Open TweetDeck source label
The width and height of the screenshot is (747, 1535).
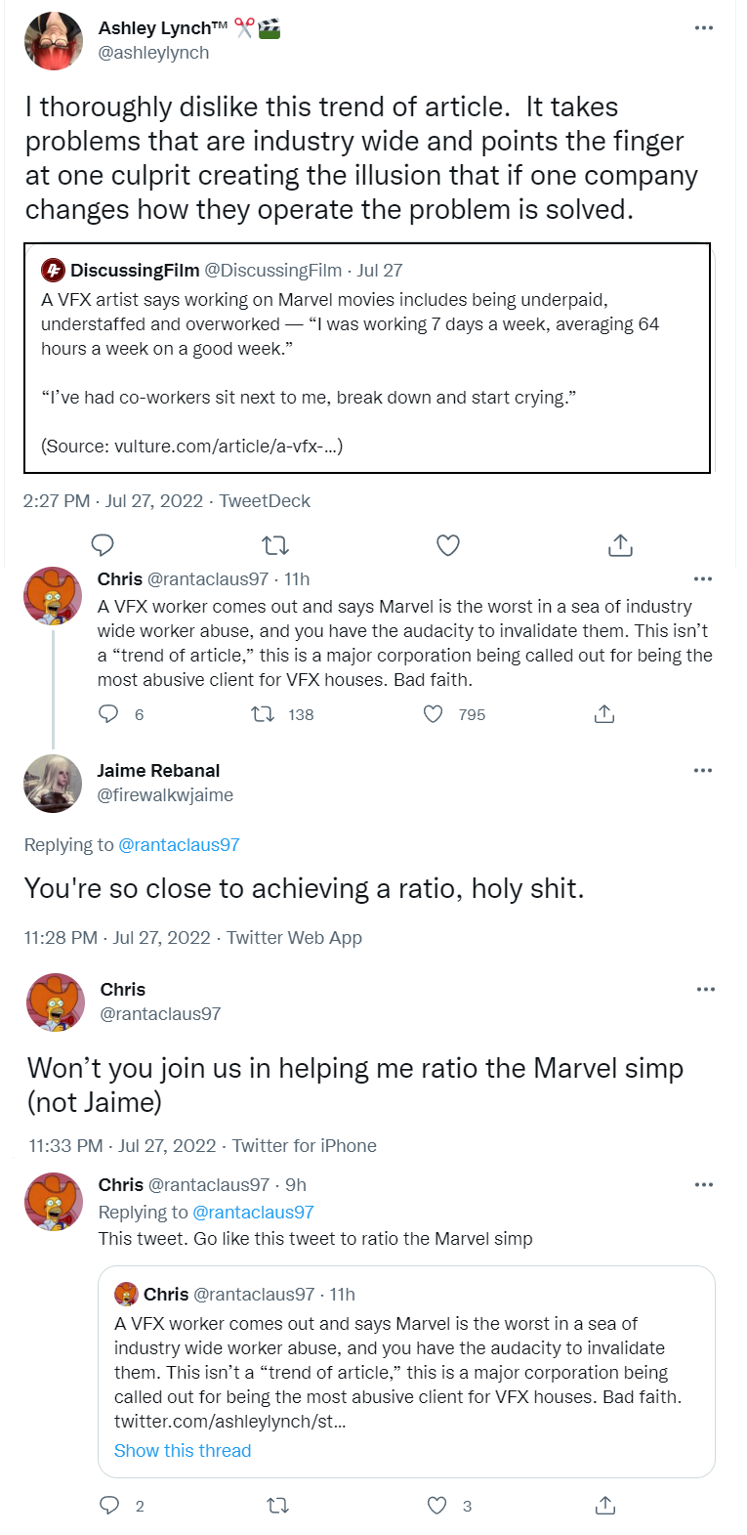(265, 501)
